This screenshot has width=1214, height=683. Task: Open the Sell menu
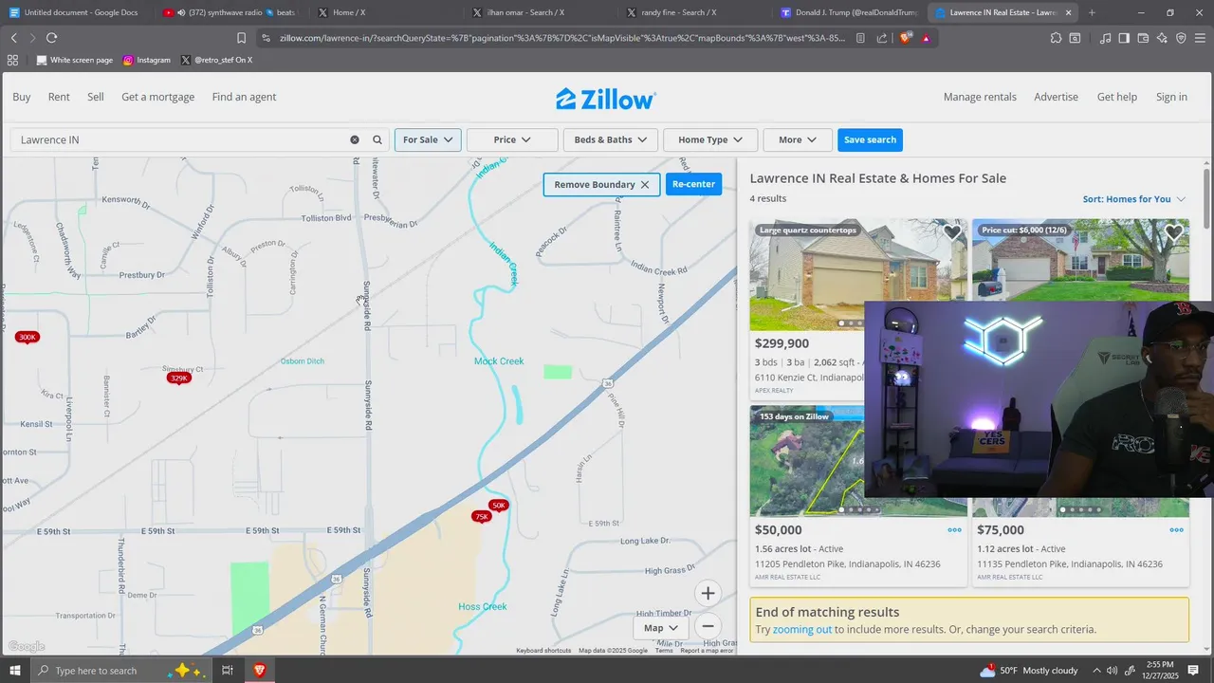click(x=96, y=97)
